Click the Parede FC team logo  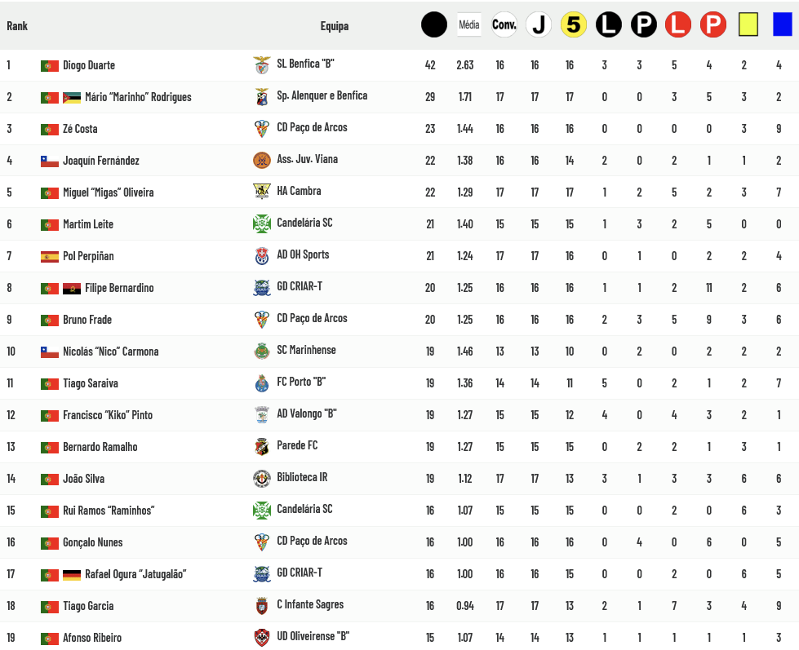click(262, 446)
